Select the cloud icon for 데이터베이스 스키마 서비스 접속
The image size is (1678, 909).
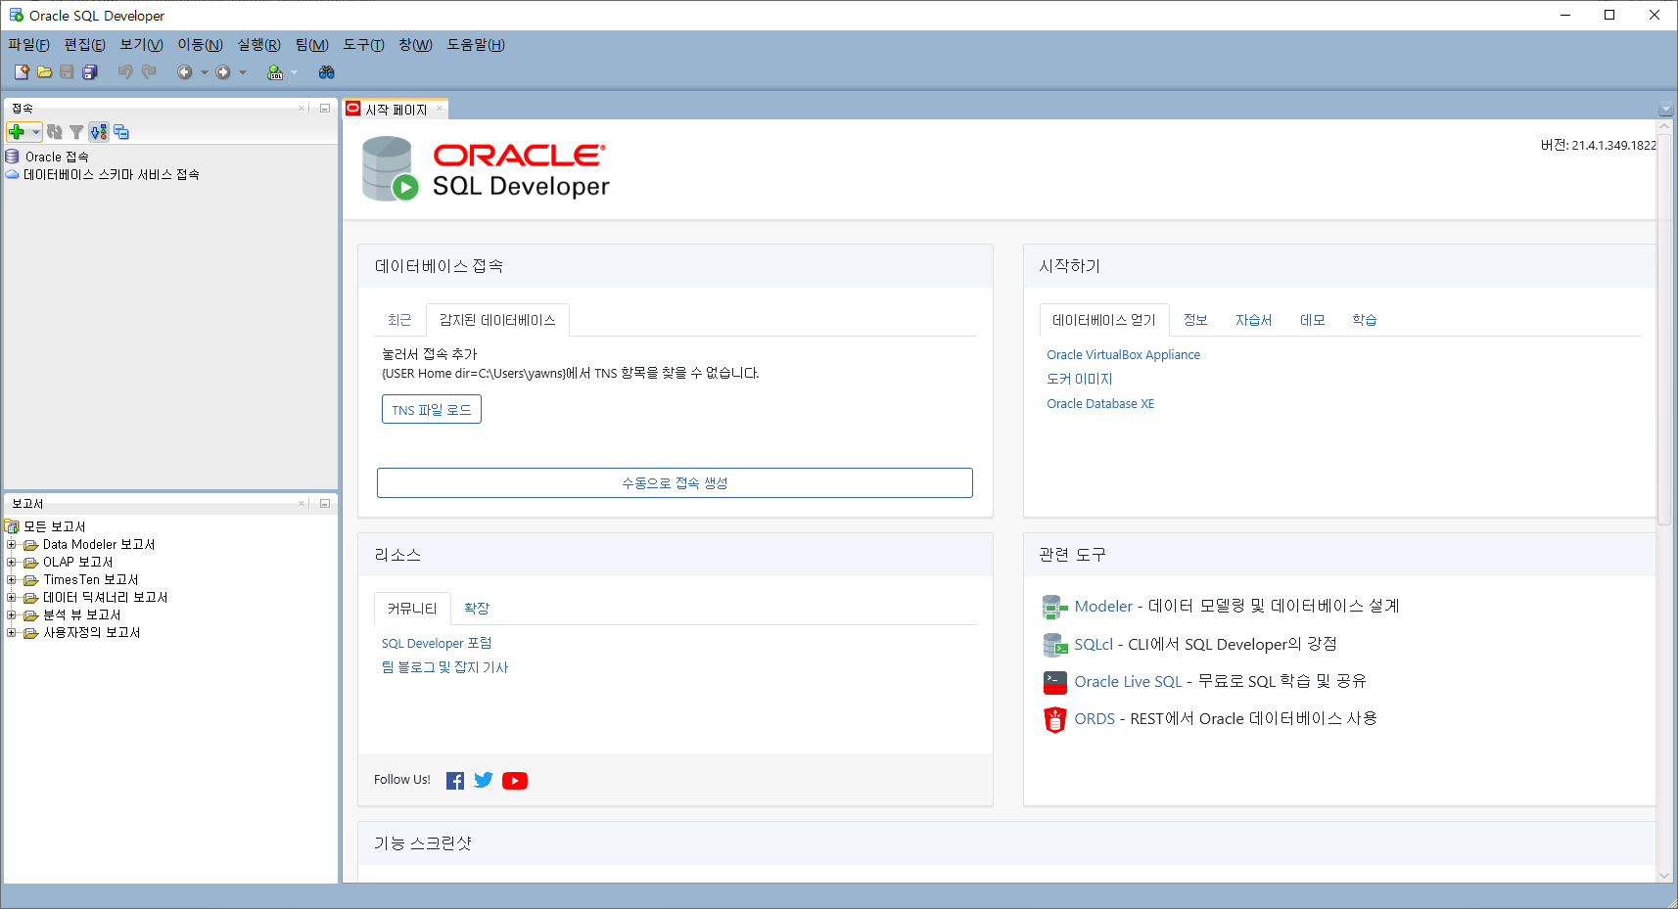pos(12,174)
